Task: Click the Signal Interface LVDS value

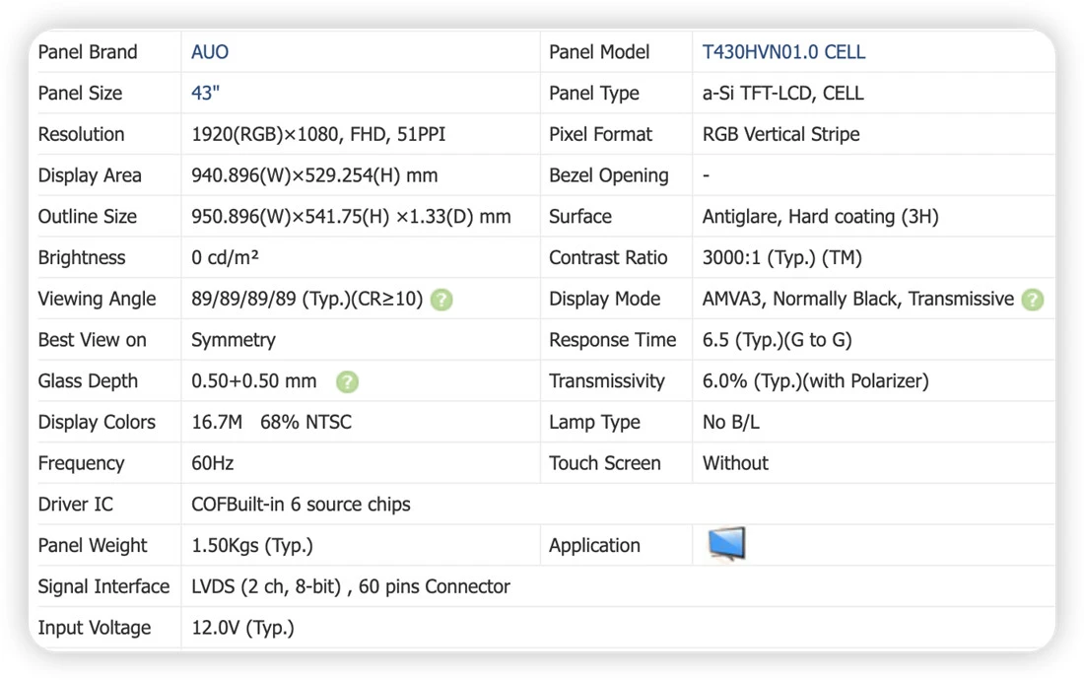Action: click(351, 586)
